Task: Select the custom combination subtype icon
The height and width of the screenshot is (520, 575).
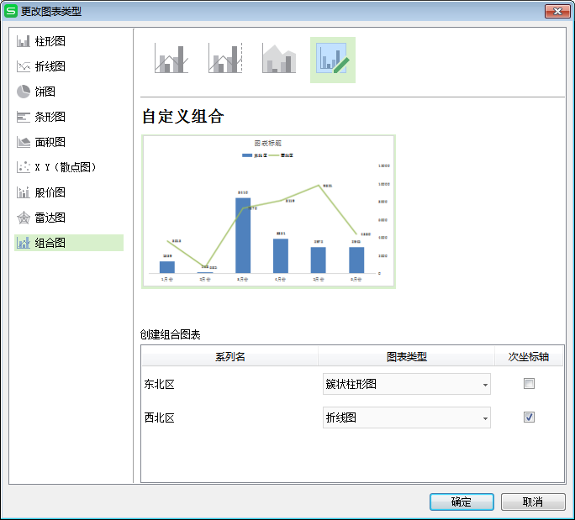Action: 333,60
